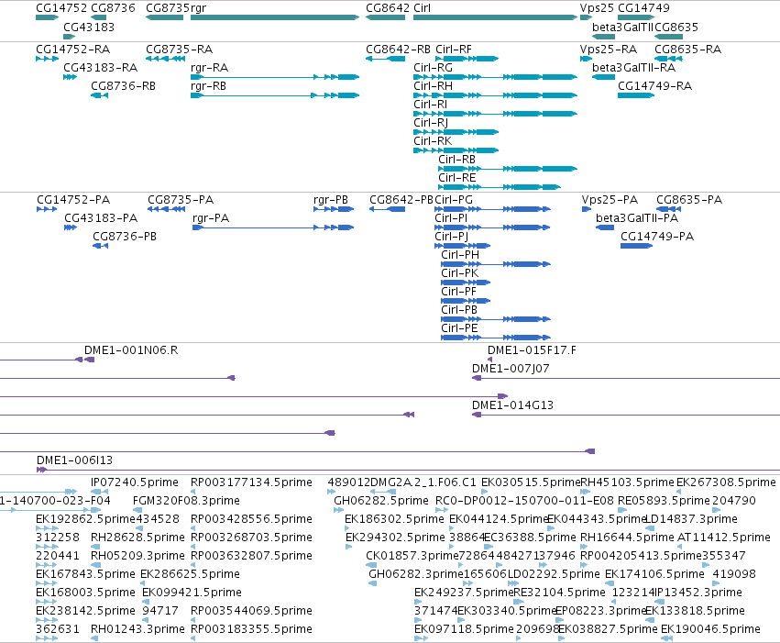Open the Cirl-RJ transcript label
780x643 pixels.
[431, 123]
